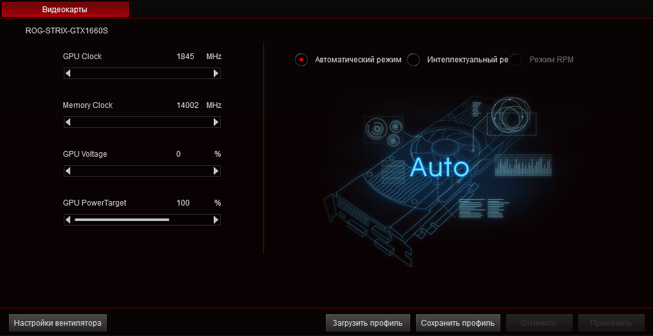The image size is (653, 336).
Task: Click the GPU Voltage label
Action: pos(85,154)
